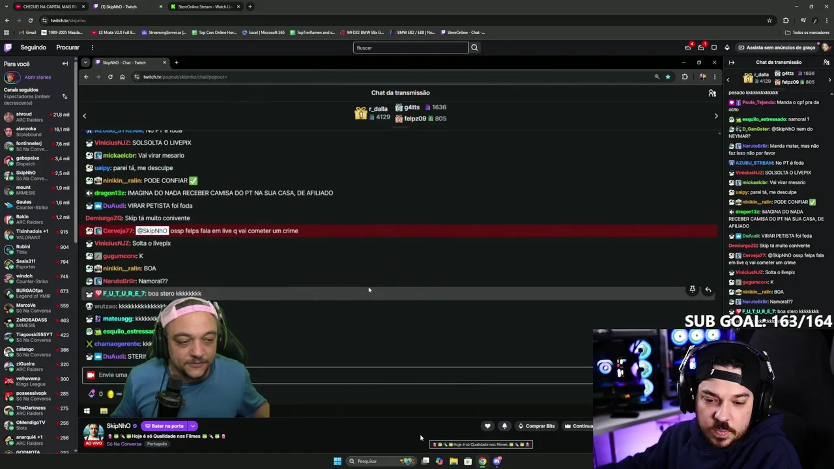Toggle the heart follow button under stream
Screen dimensions: 834x469
coord(487,426)
